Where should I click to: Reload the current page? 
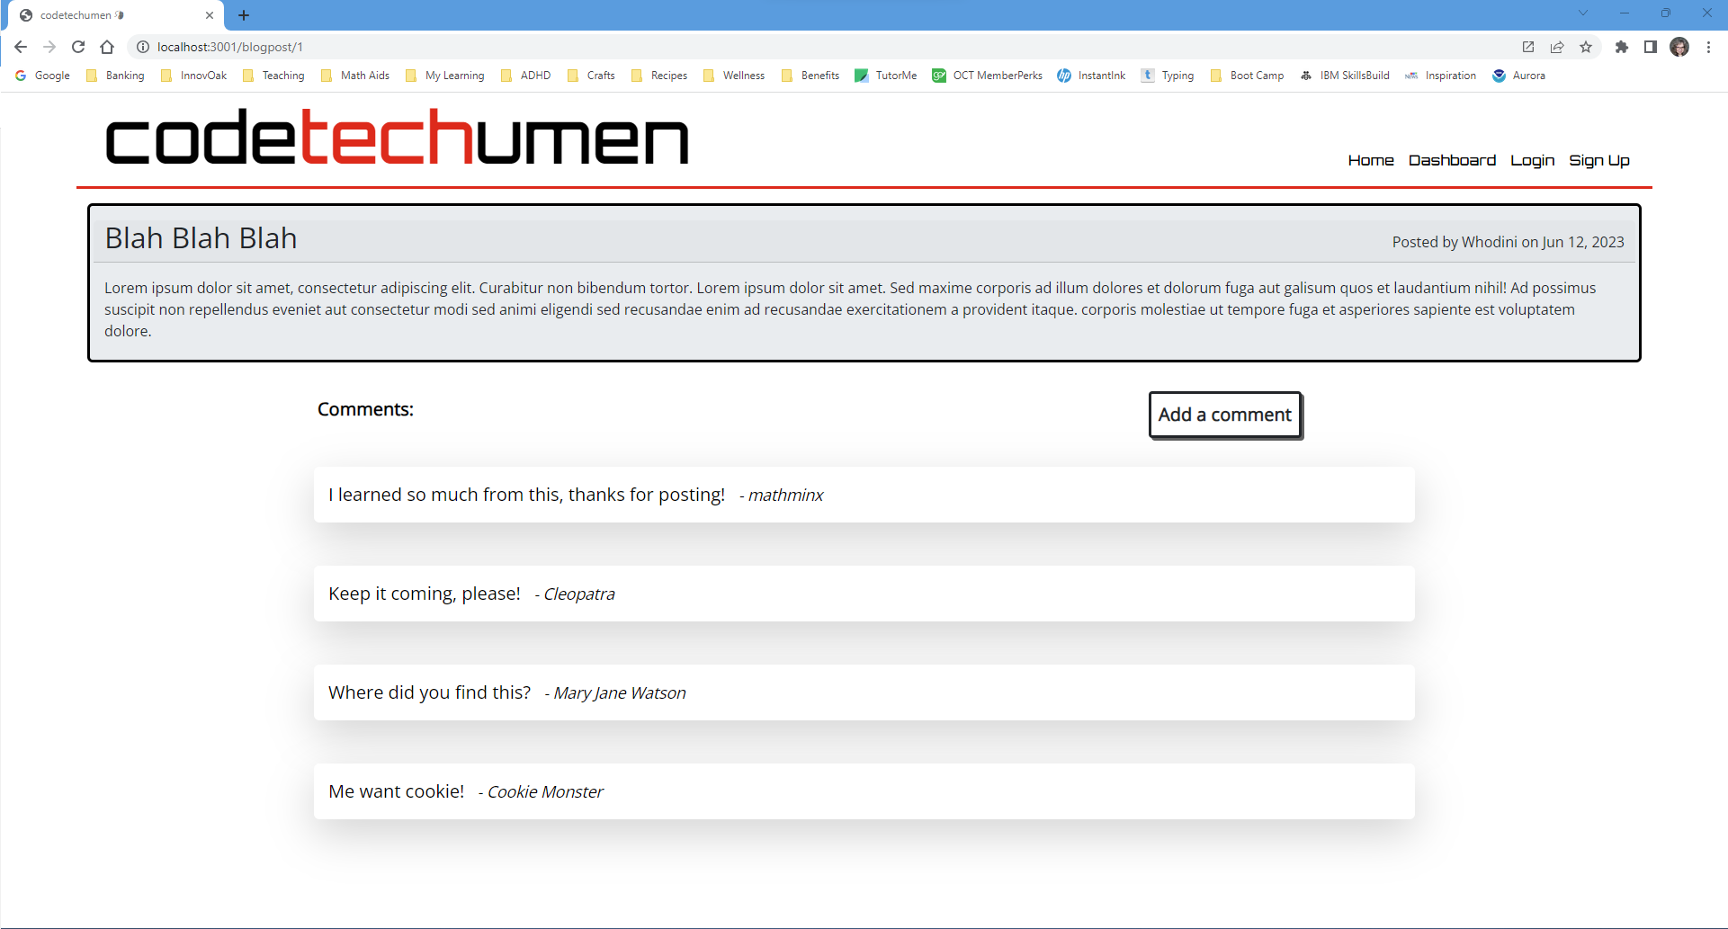[x=78, y=47]
